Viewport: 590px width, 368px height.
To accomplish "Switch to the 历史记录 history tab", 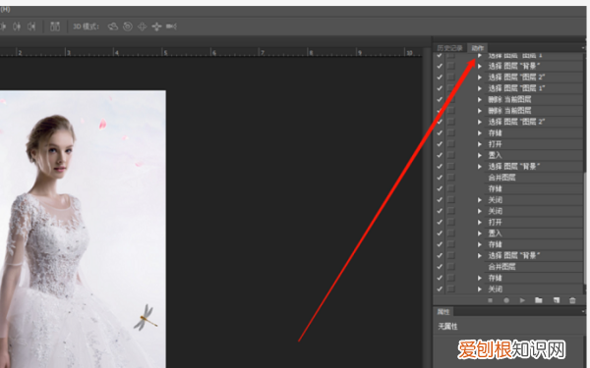I will (449, 48).
